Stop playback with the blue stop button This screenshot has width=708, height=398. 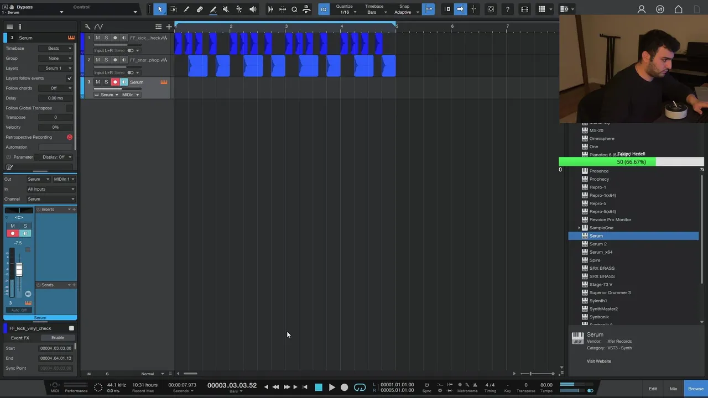pos(319,387)
